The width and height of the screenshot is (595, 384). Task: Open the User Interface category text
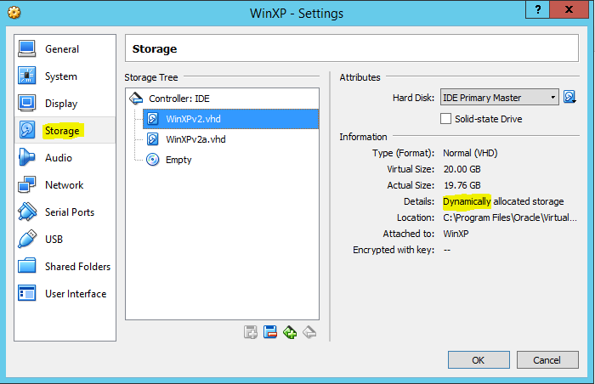pos(76,294)
